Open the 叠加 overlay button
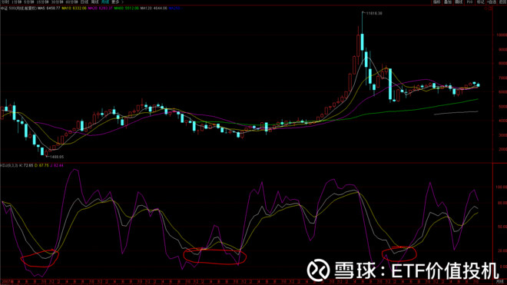Screen dimensions: 507x285 (x=448, y=2)
